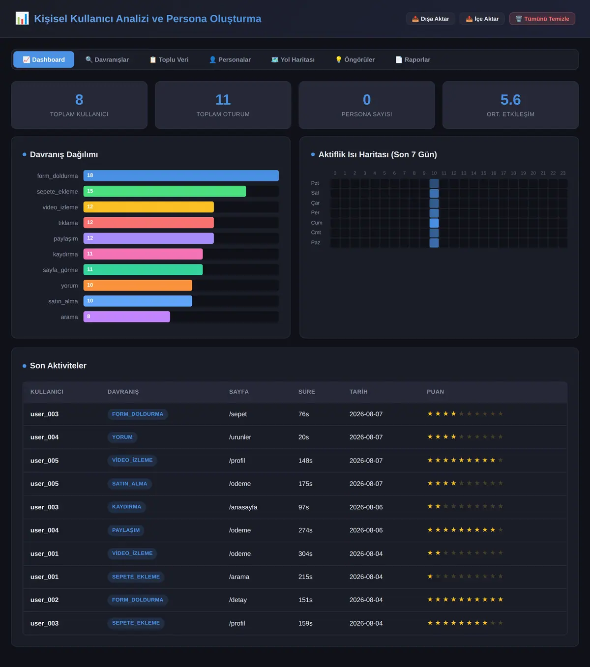
Task: Click the Tümünü Temizle clear button
Action: (542, 19)
